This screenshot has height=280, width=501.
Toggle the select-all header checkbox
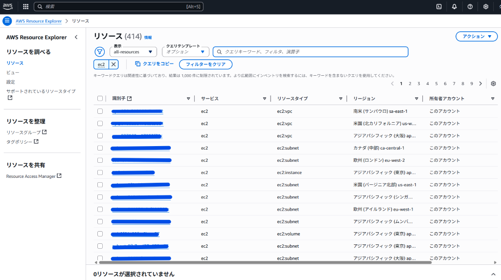coord(100,98)
